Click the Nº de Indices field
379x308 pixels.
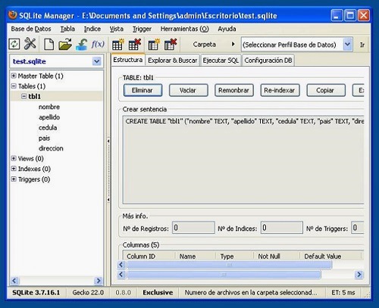[282, 228]
